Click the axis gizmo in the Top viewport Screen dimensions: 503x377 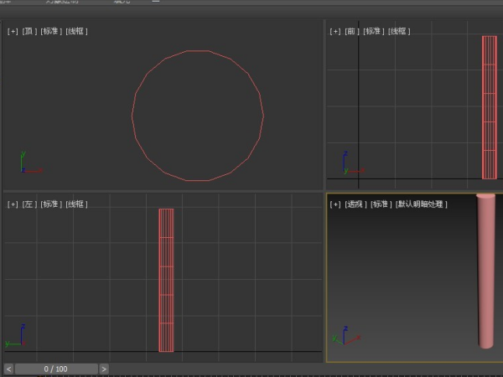31,163
